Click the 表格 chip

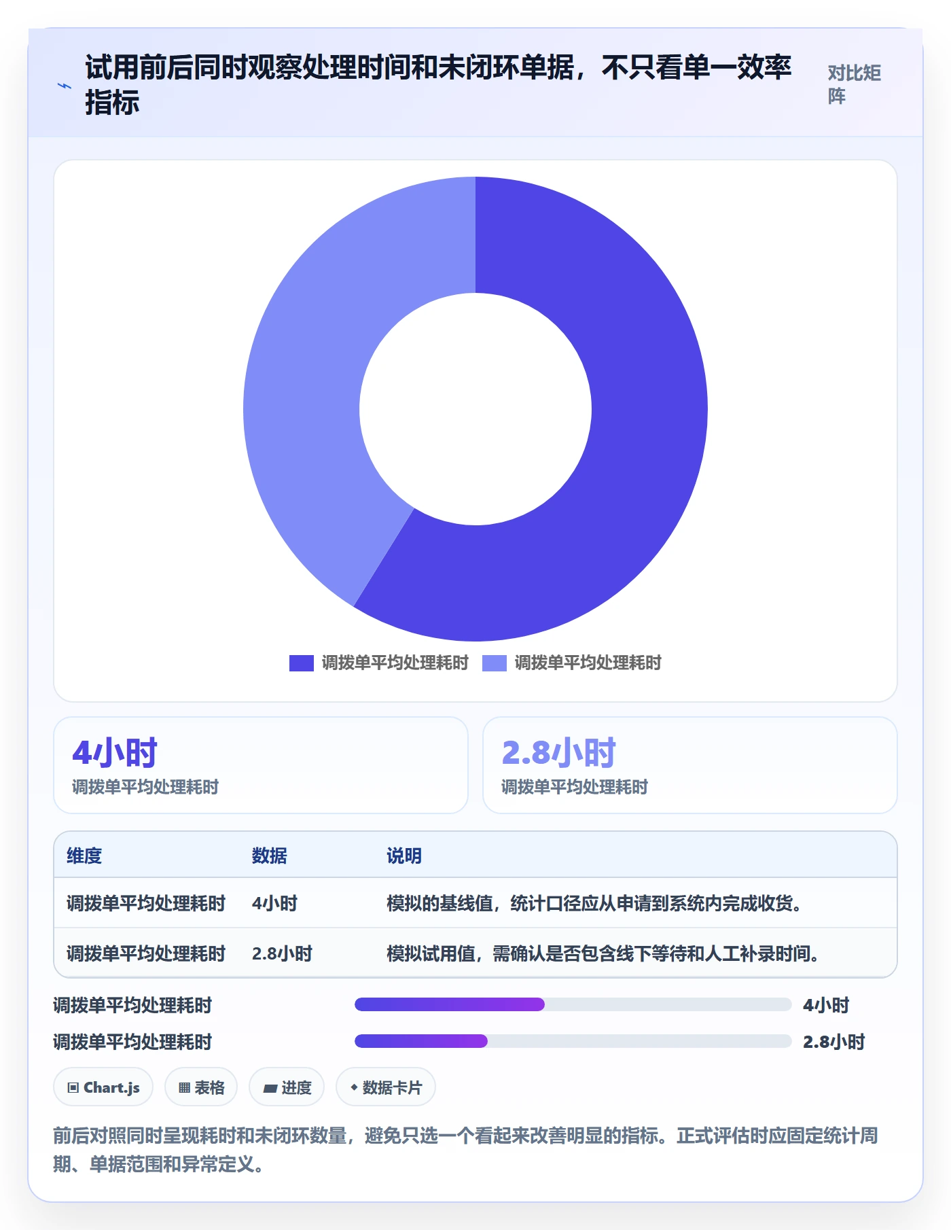click(x=201, y=1087)
